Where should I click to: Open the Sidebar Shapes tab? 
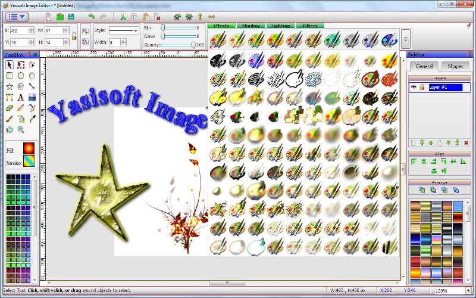455,66
